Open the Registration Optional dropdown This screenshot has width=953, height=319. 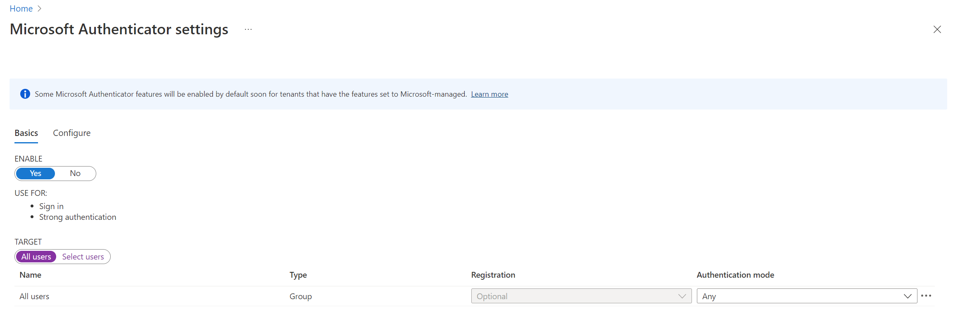coord(581,296)
